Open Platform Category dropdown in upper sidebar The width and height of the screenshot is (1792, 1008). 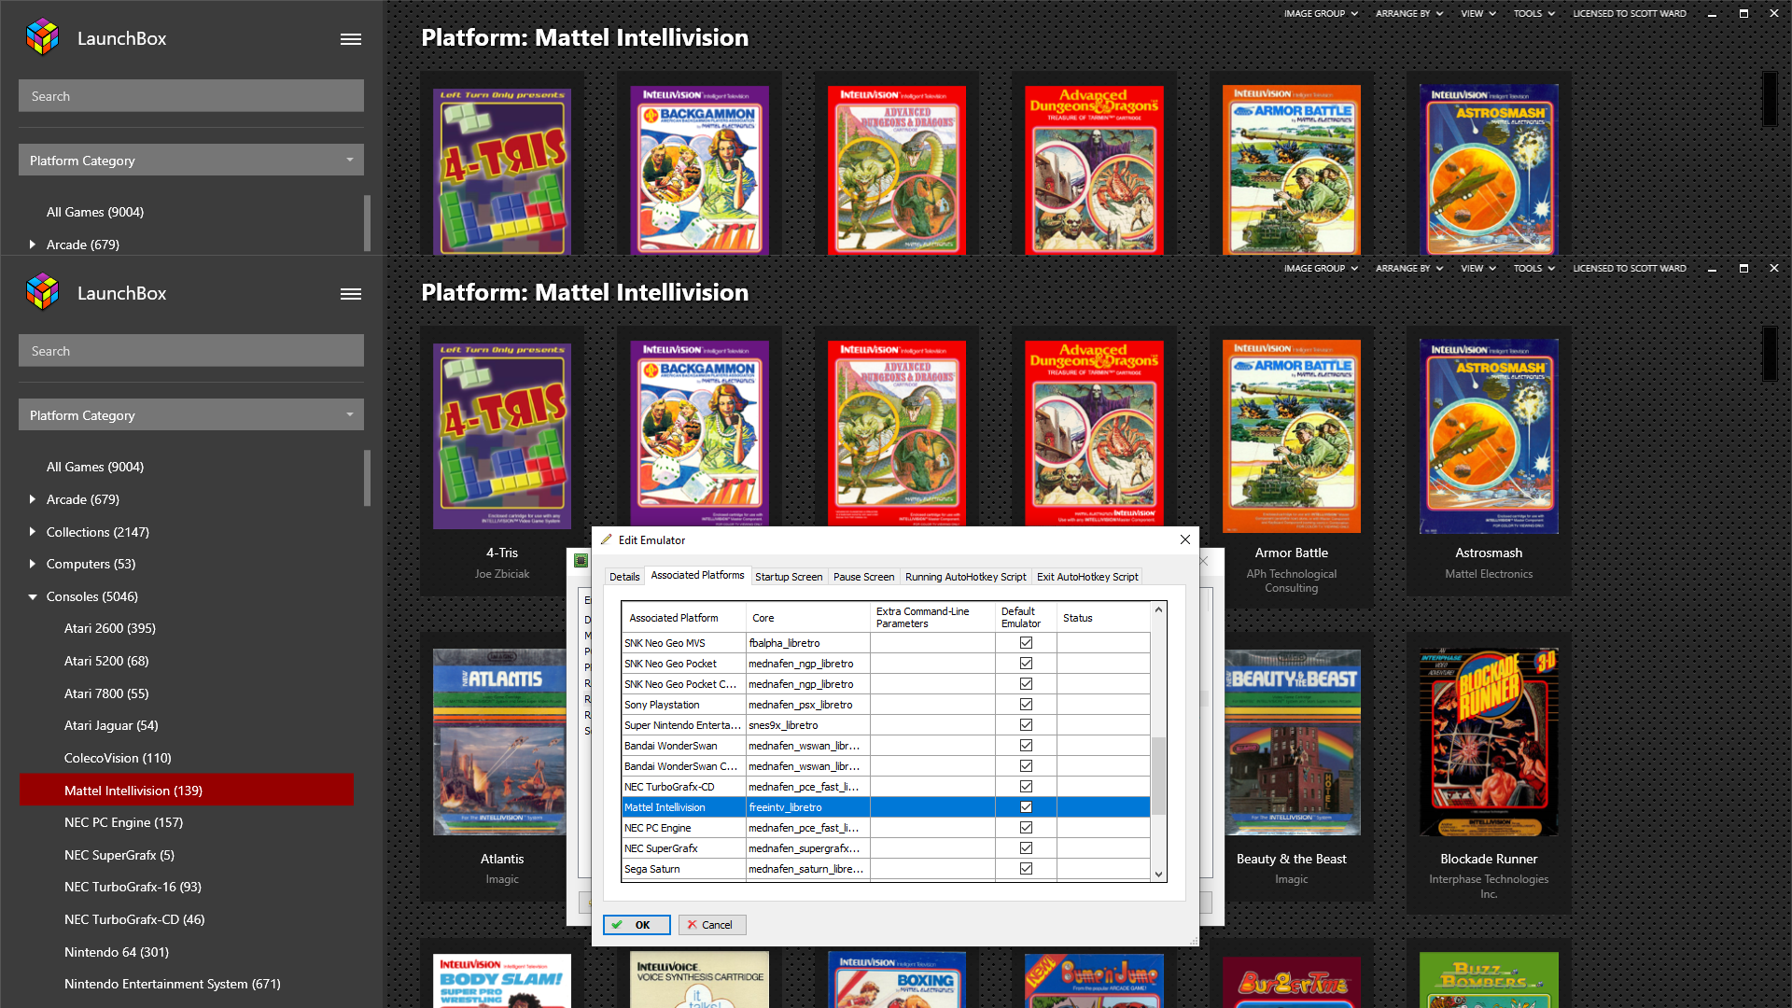191,160
